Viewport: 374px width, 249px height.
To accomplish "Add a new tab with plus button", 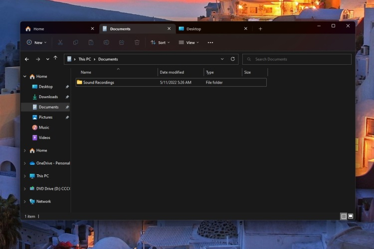I will pos(260,29).
